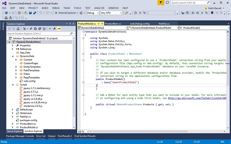Switch to the ProductItem.cs tab
The image size is (231, 144).
(113, 24)
